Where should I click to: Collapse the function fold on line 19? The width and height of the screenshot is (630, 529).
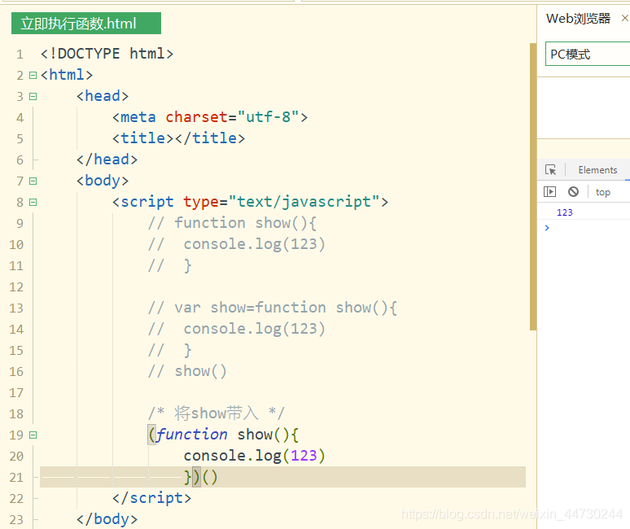click(33, 435)
